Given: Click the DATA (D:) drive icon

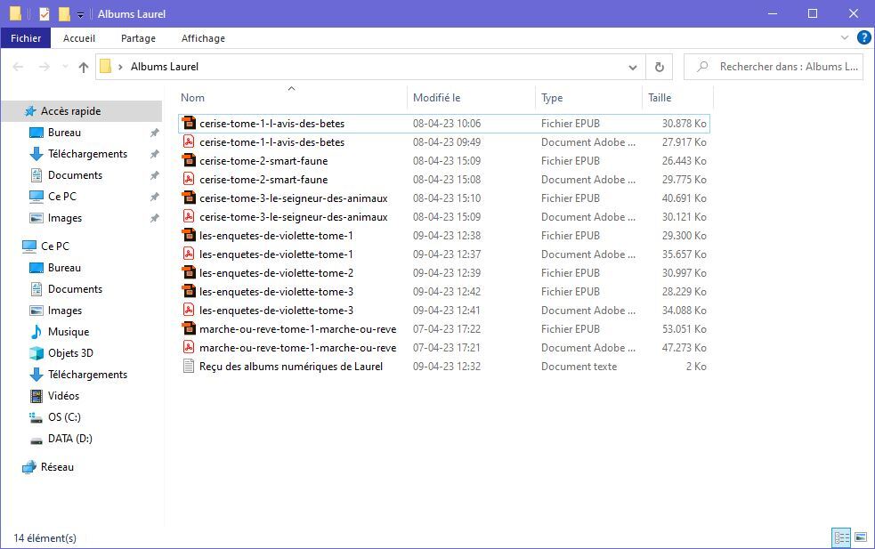Looking at the screenshot, I should point(36,440).
